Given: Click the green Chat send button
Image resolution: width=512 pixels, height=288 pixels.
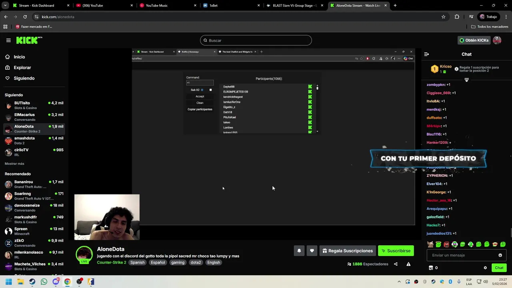Looking at the screenshot, I should (499, 268).
